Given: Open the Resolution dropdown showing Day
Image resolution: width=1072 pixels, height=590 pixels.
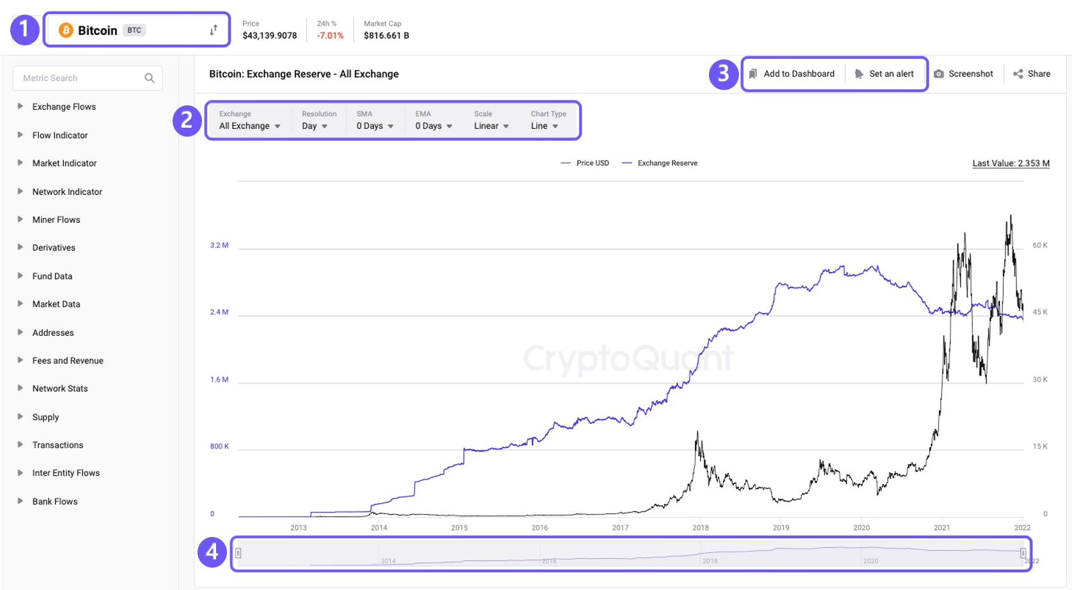Looking at the screenshot, I should (x=315, y=126).
